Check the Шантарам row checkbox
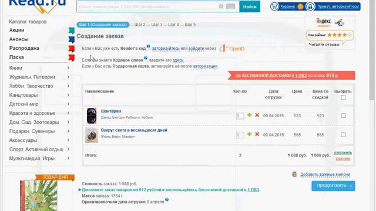376x211 pixels. pos(343,116)
